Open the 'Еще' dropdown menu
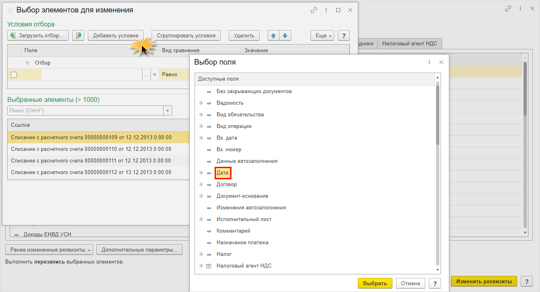The width and height of the screenshot is (540, 292). pyautogui.click(x=323, y=35)
